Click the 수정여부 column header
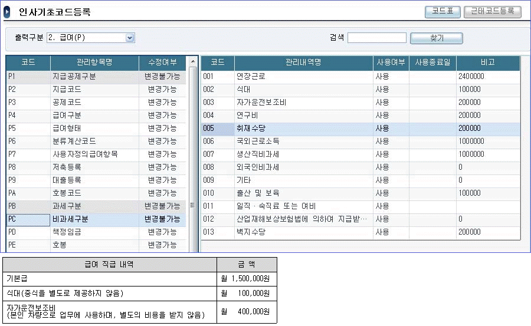This screenshot has width=531, height=326. click(160, 62)
